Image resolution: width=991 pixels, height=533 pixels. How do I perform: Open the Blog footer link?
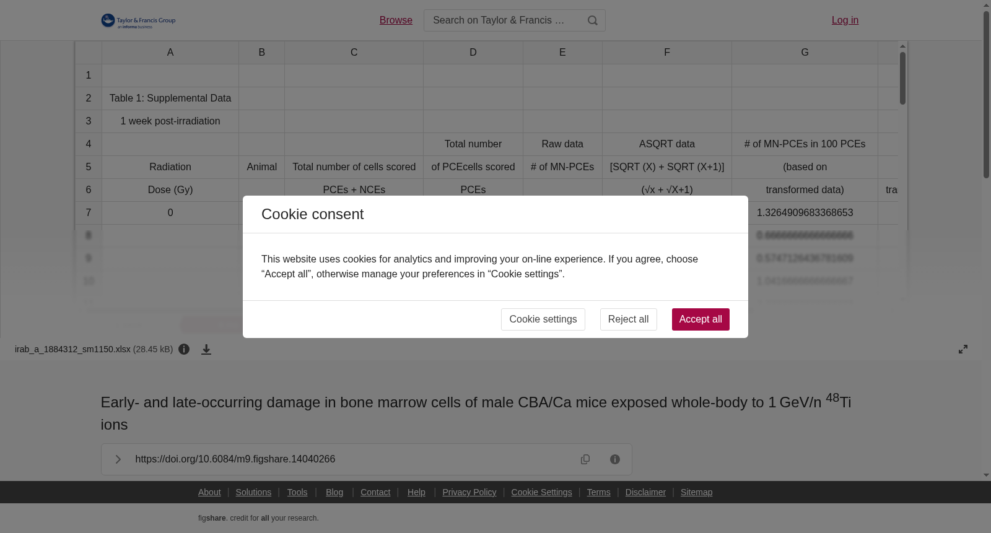click(334, 492)
